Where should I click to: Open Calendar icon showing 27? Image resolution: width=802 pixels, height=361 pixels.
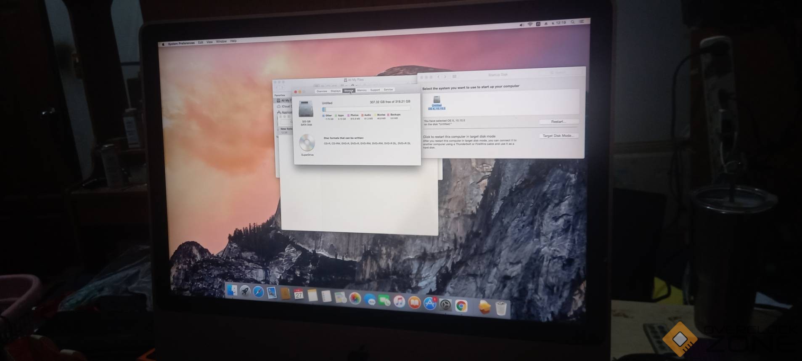pos(299,295)
